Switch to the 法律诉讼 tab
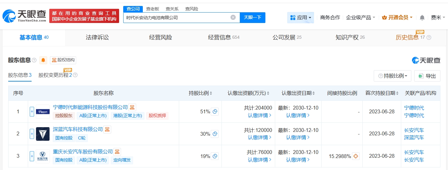Image resolution: width=448 pixels, height=170 pixels. pyautogui.click(x=97, y=37)
